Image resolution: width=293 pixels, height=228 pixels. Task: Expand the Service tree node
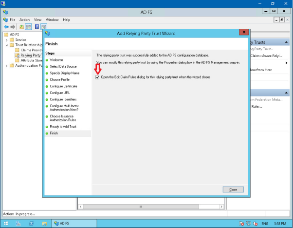click(7, 40)
